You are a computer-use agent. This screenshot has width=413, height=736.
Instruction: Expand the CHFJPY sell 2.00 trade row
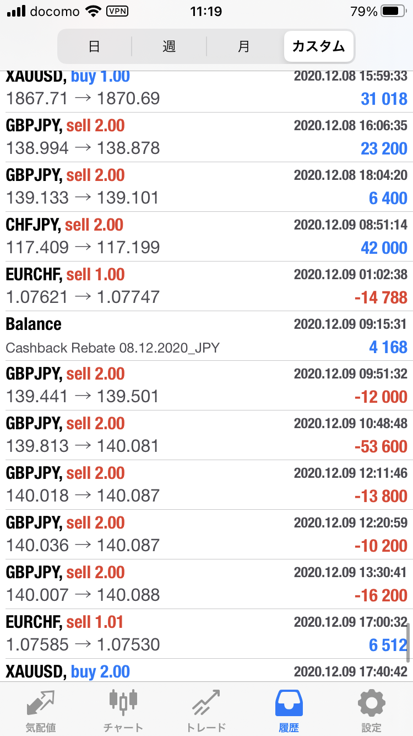[206, 237]
